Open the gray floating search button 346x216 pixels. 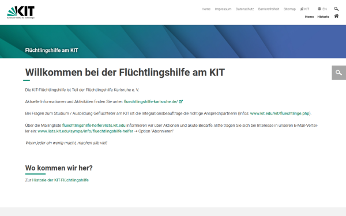339,73
